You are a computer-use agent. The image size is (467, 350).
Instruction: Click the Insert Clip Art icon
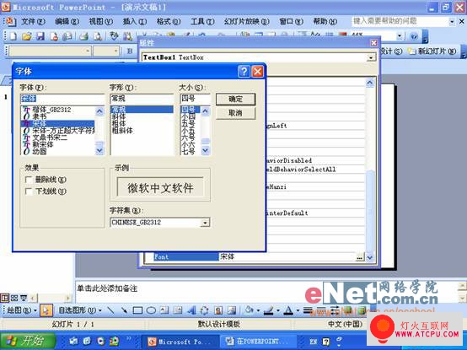pyautogui.click(x=218, y=310)
